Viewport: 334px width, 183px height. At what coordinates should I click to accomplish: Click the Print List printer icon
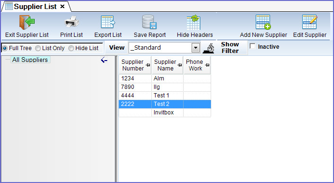click(72, 22)
